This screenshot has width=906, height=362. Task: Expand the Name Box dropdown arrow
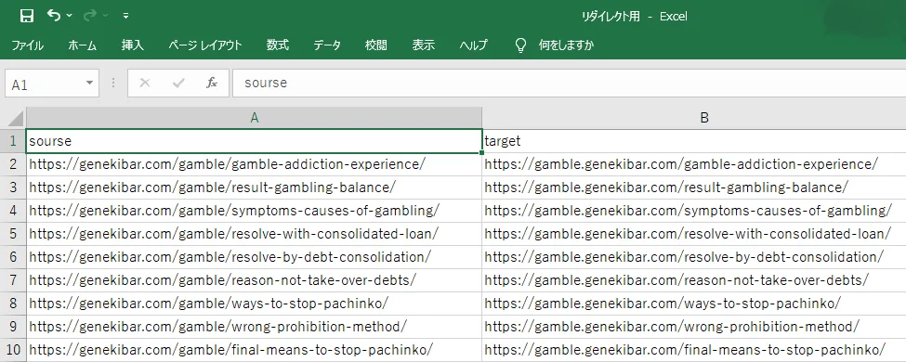tap(89, 84)
